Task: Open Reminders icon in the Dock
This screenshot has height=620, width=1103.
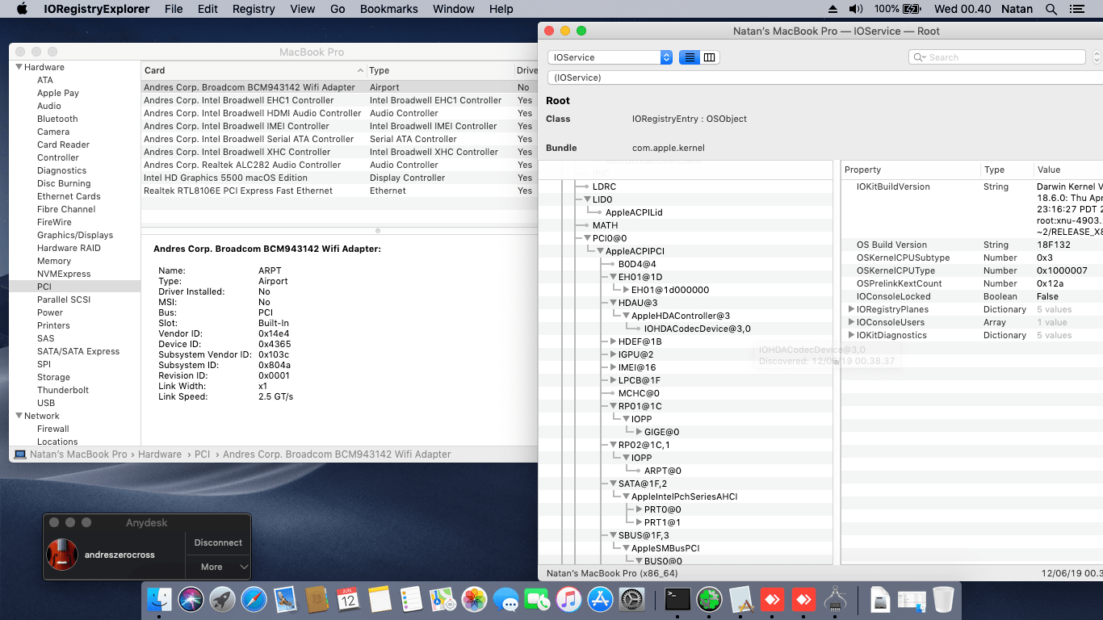Action: (x=411, y=599)
